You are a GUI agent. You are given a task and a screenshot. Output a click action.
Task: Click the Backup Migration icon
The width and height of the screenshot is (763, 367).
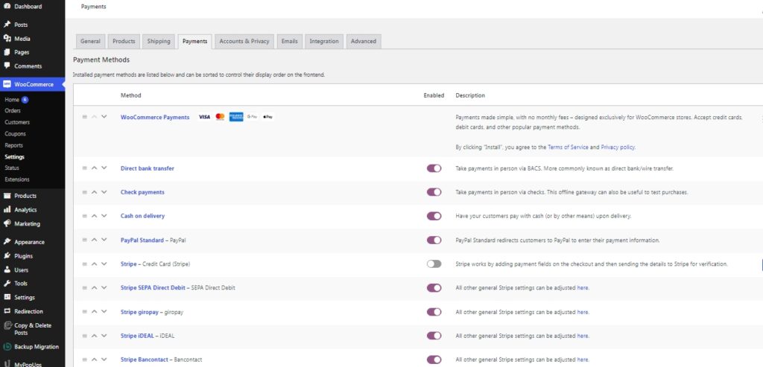tap(7, 347)
